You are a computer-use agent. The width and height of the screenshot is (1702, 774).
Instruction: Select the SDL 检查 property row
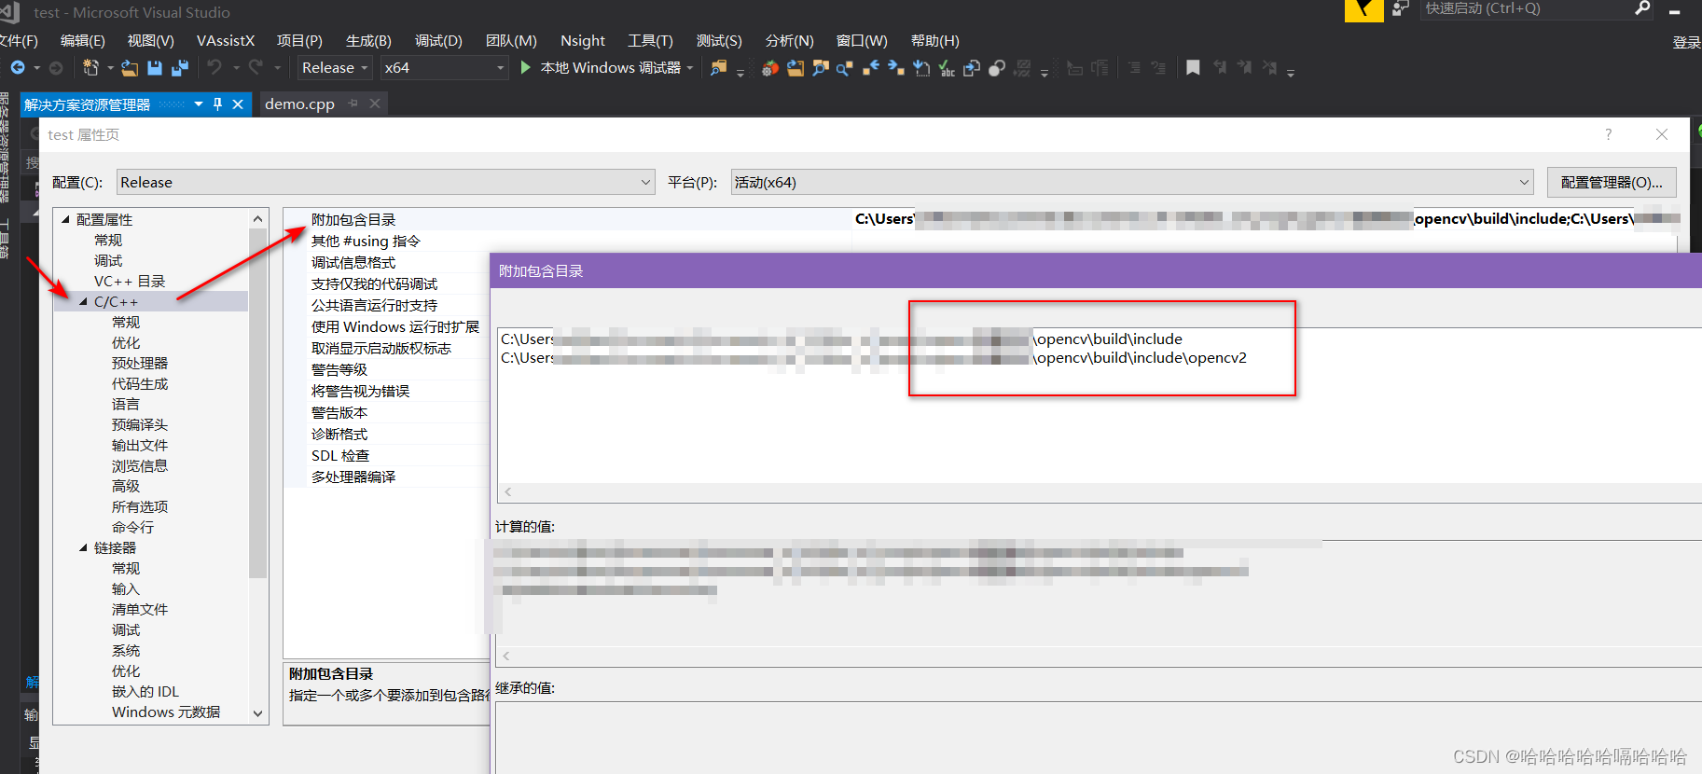point(387,455)
